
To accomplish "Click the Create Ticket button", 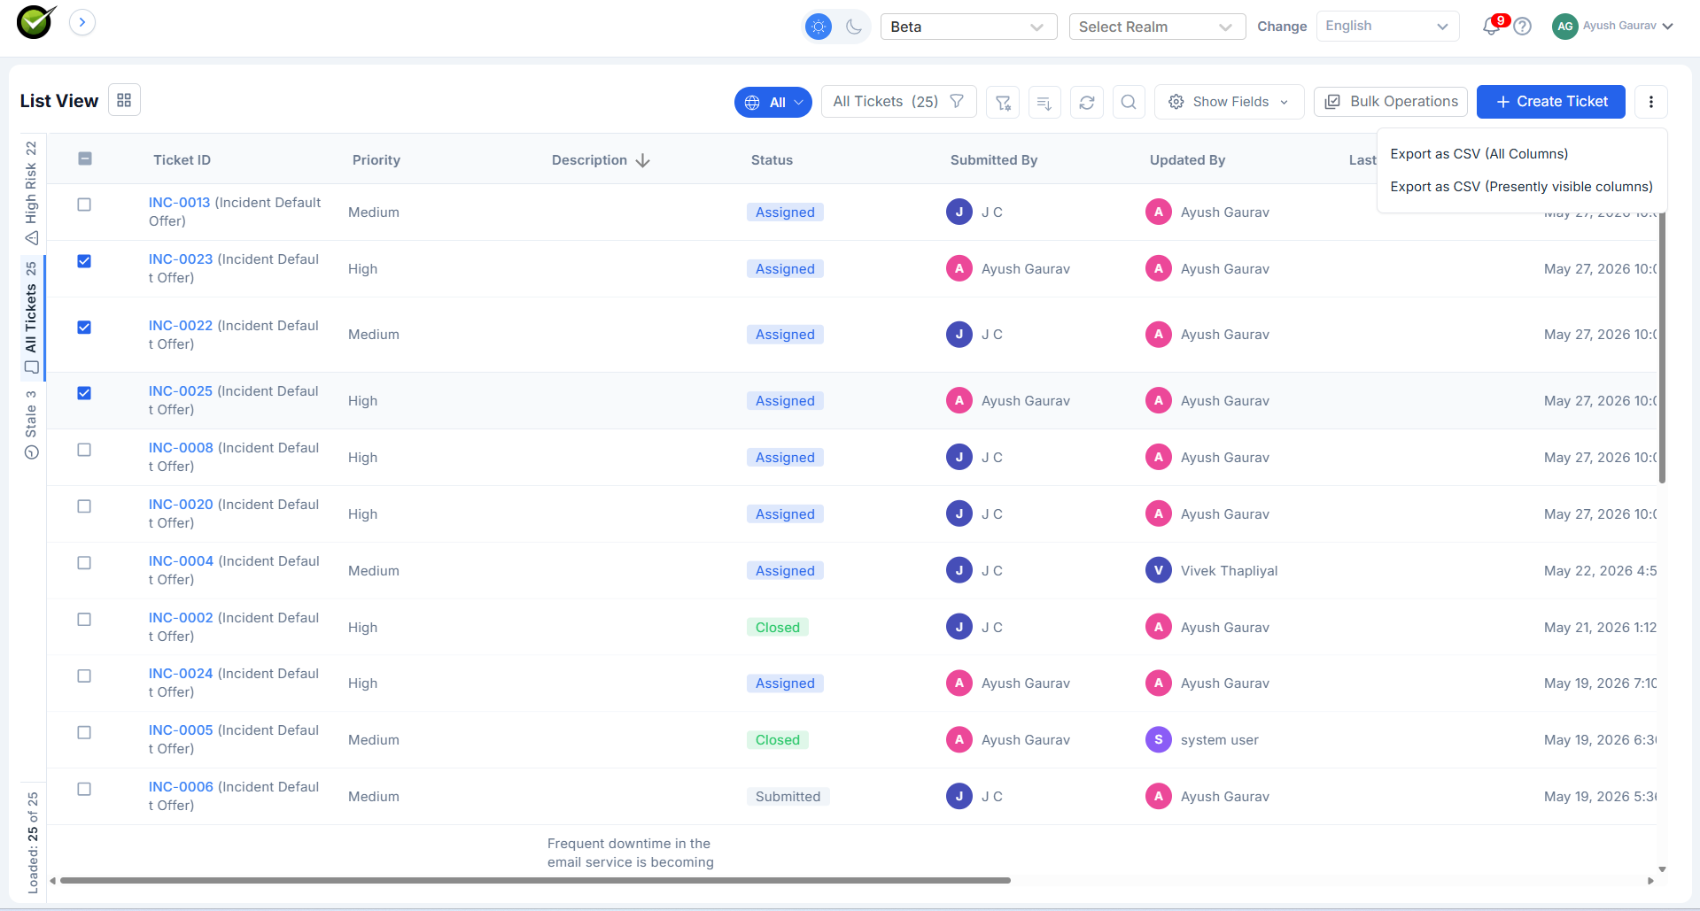I will tap(1550, 102).
